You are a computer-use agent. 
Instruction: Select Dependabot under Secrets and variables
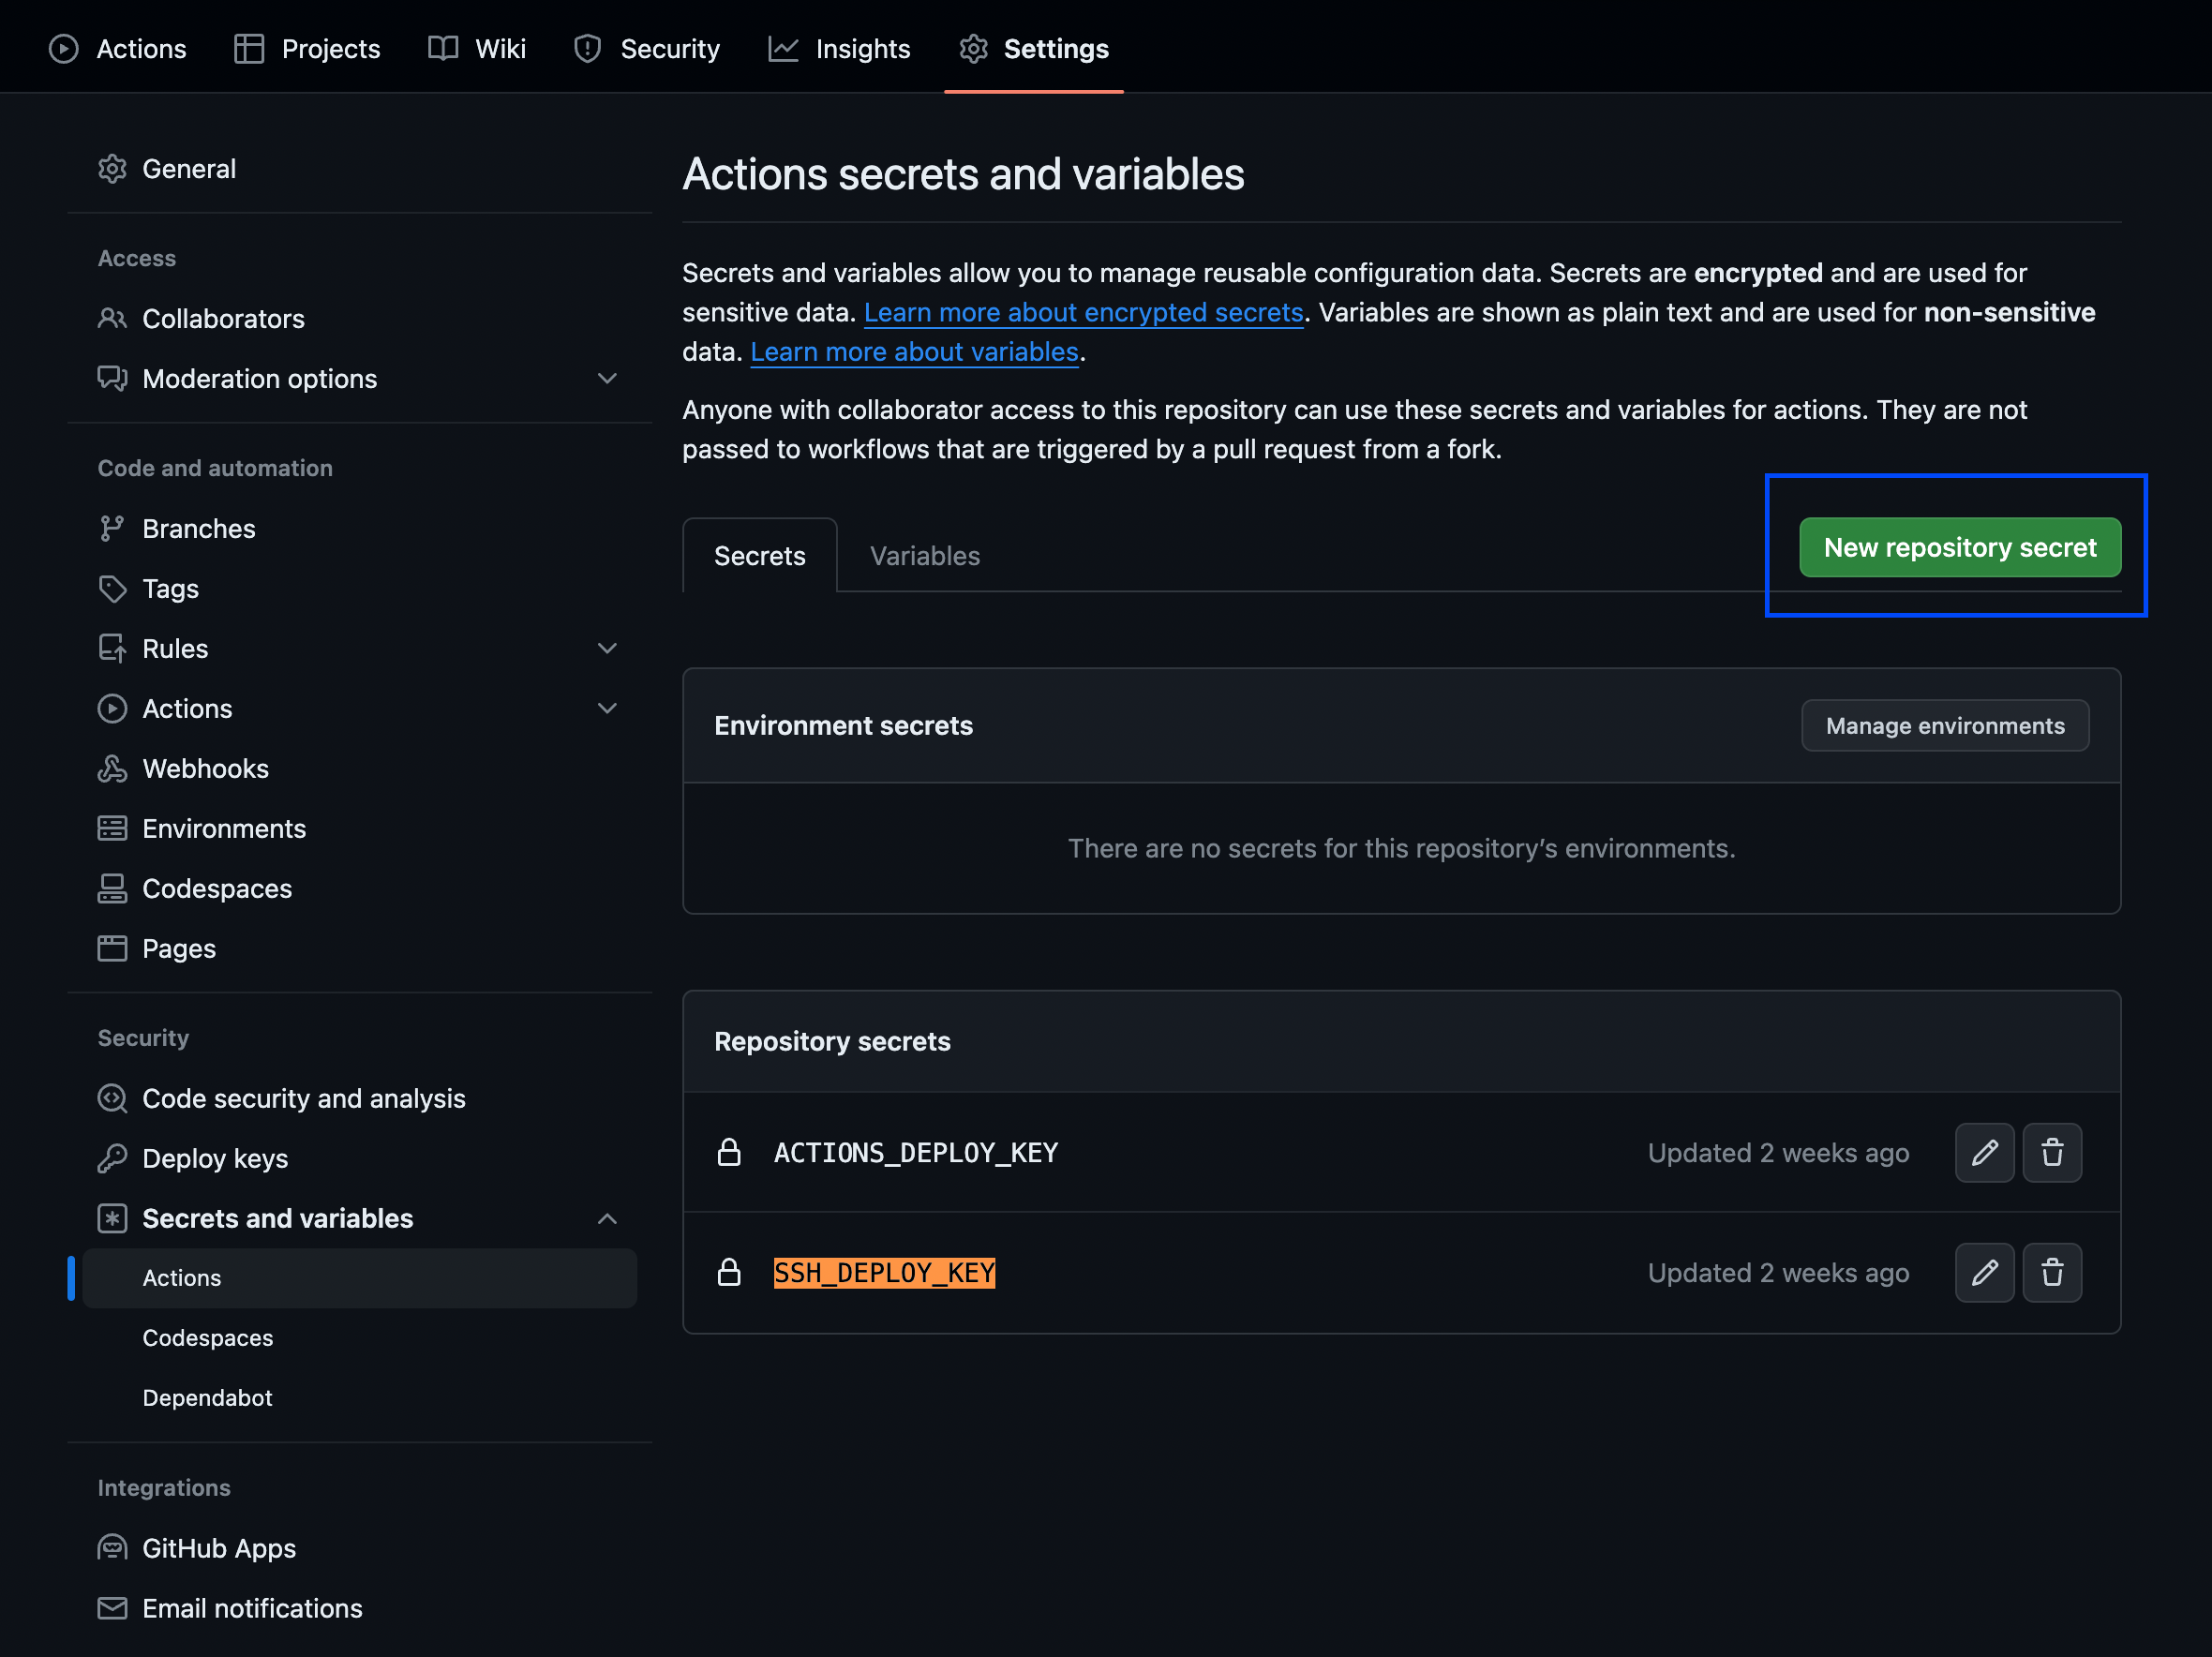point(207,1397)
